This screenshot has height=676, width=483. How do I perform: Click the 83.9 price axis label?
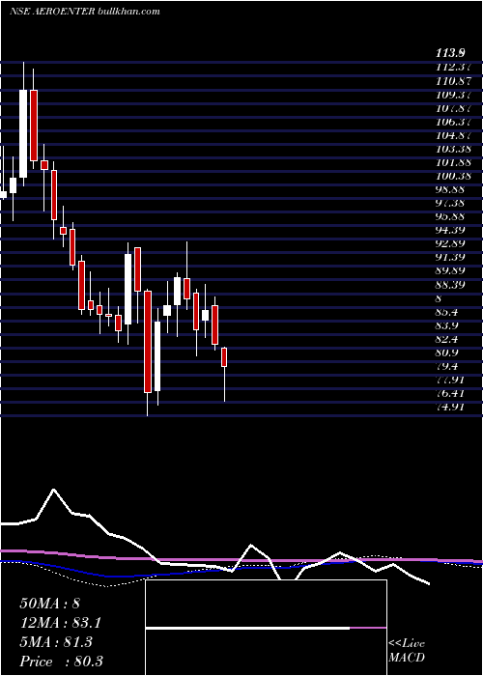point(447,325)
